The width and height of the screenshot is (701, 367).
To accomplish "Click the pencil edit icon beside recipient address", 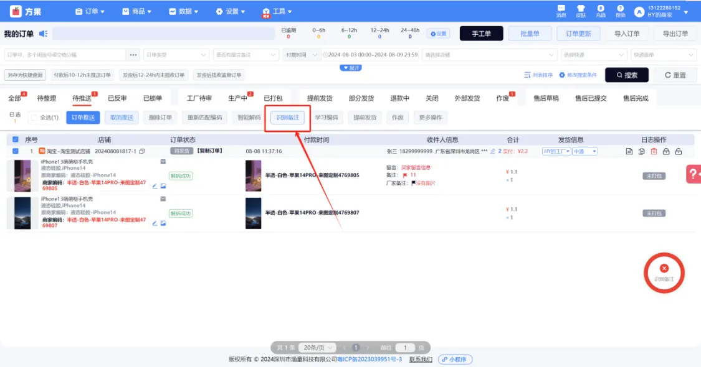I will [x=493, y=151].
